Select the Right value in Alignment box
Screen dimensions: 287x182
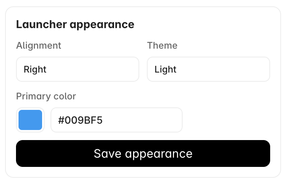click(x=35, y=69)
